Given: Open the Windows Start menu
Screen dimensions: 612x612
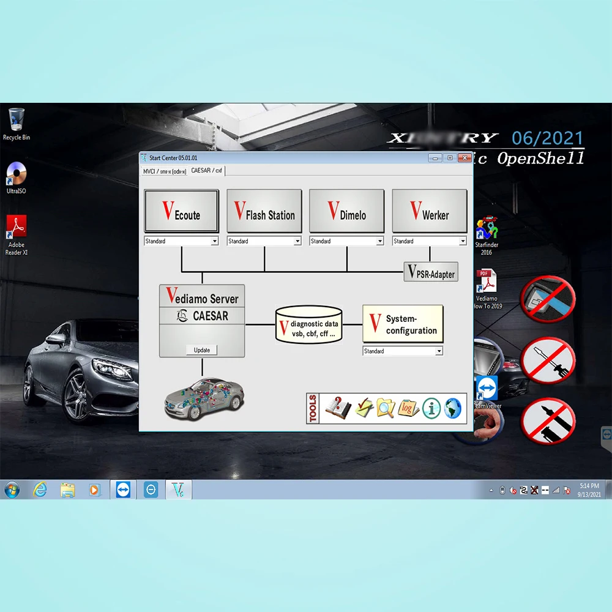Looking at the screenshot, I should coord(12,490).
